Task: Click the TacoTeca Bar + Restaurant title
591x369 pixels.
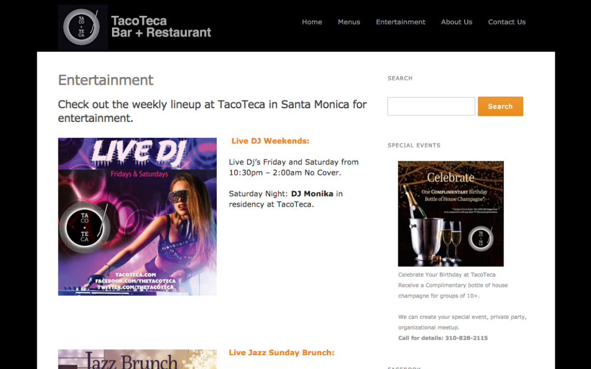Action: [161, 27]
